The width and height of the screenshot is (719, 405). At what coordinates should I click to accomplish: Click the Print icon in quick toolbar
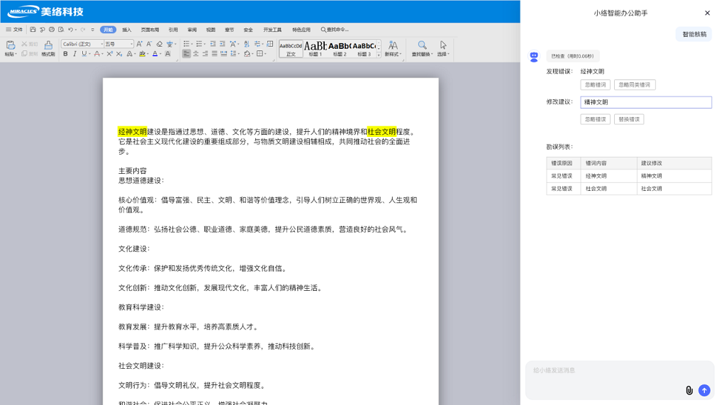[x=51, y=30]
